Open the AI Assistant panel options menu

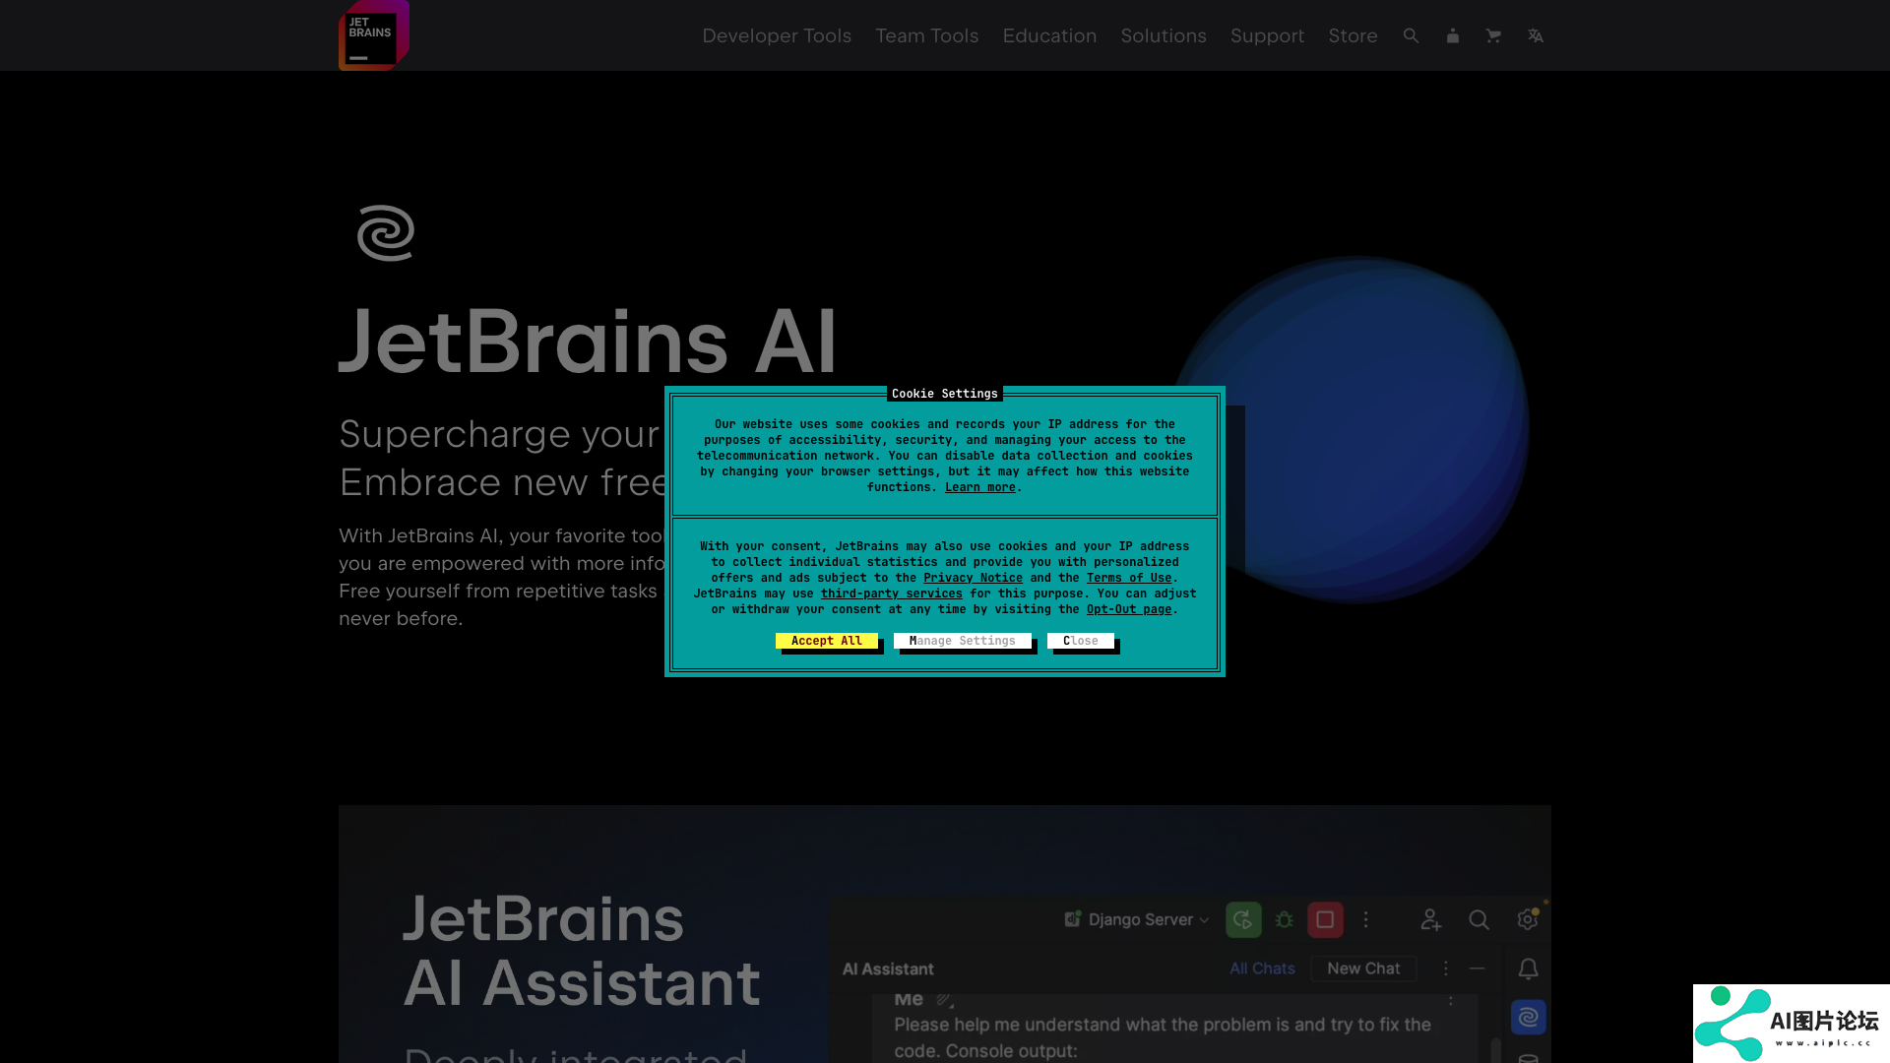[x=1445, y=969]
